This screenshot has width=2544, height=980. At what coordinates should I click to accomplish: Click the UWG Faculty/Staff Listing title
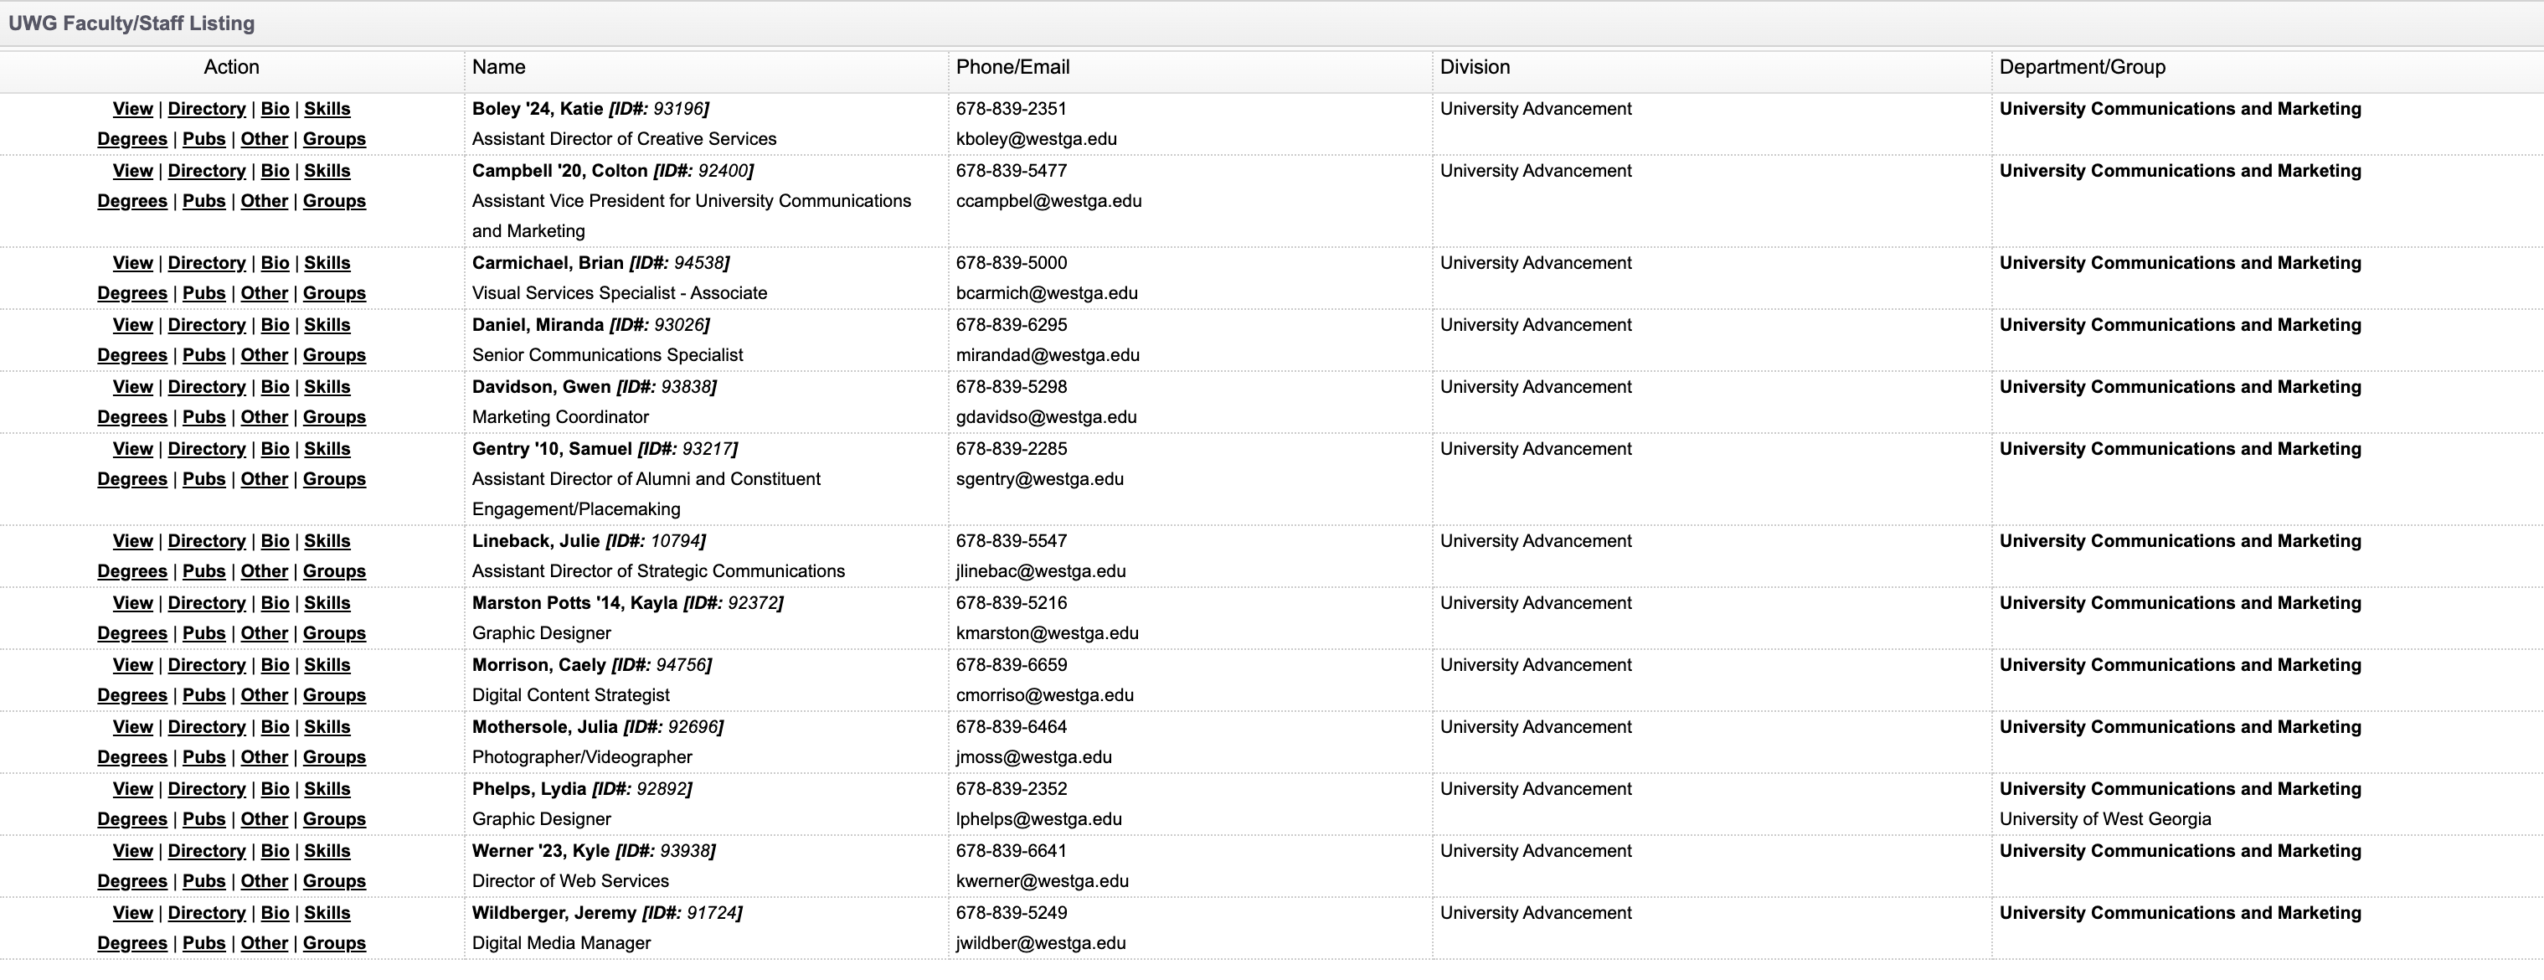point(131,23)
